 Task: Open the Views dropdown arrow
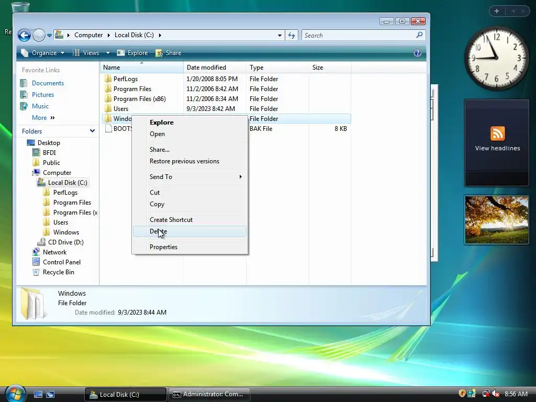click(108, 53)
